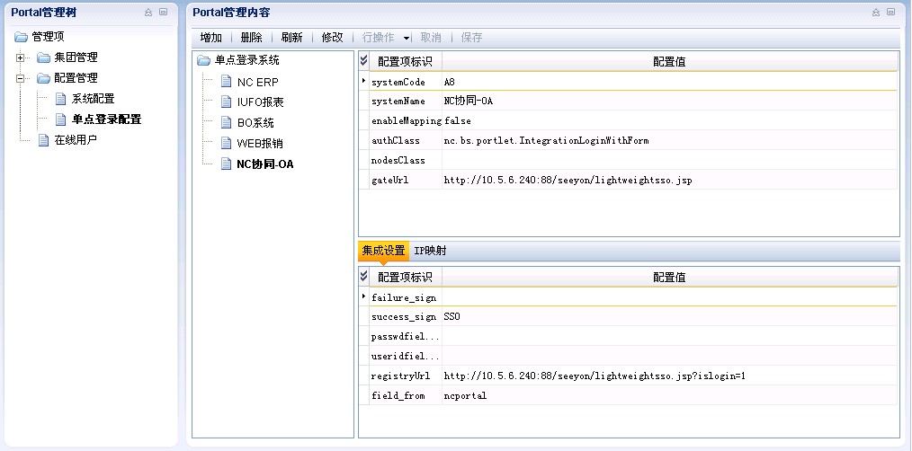Click the gateUrl value cell
The image size is (912, 451).
(669, 181)
